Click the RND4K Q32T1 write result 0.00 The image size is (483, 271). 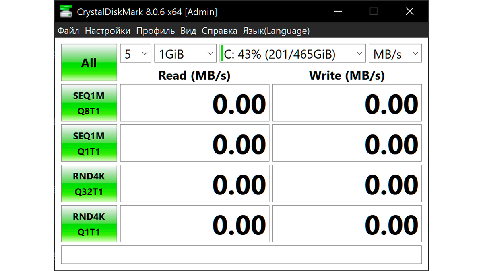pos(347,183)
